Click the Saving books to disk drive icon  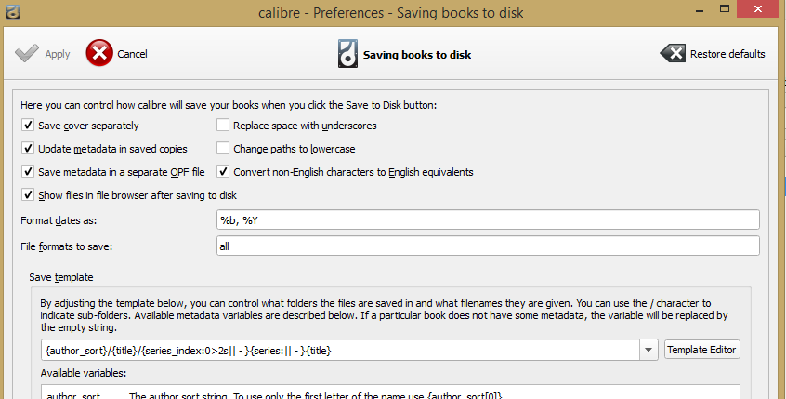pos(347,54)
